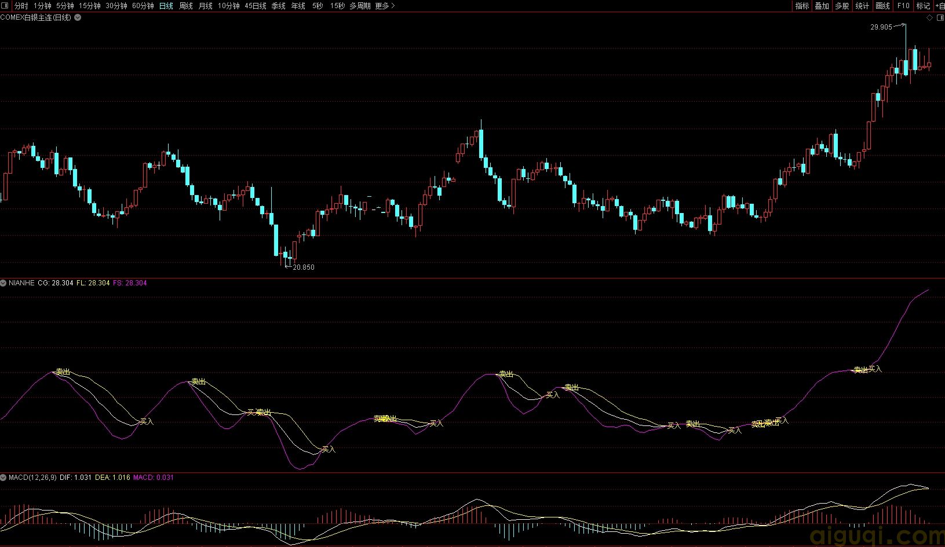Open the 多周期 multi-period view
Screen dimensions: 945x547
tap(360, 6)
